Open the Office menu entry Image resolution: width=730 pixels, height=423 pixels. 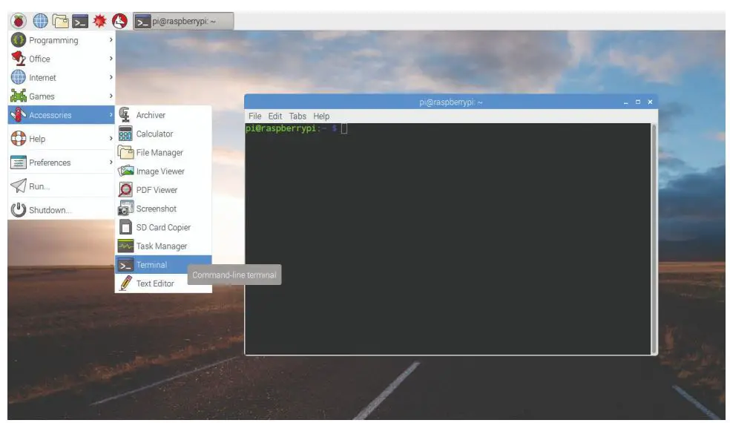tap(62, 59)
